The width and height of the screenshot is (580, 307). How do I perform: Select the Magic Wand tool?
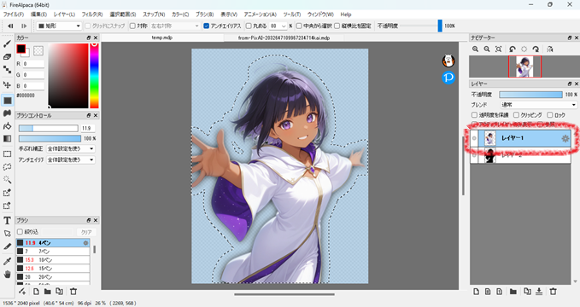click(7, 180)
